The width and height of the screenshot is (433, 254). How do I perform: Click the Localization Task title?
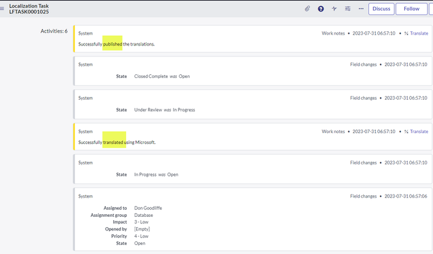[x=29, y=6]
